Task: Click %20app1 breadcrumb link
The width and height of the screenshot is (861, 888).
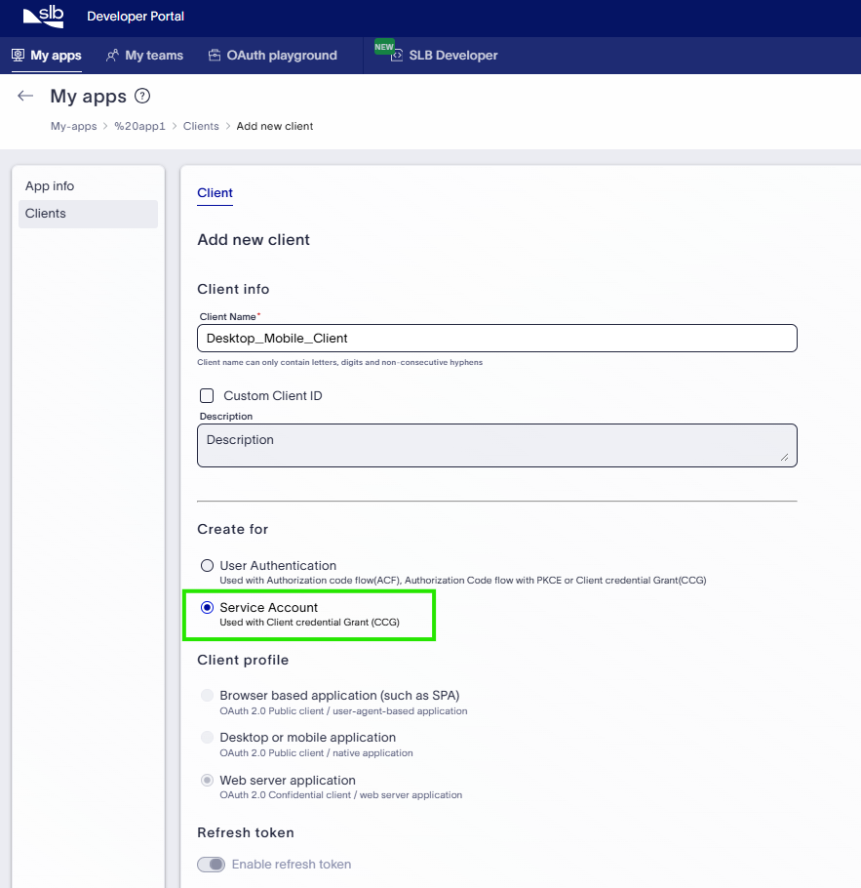Action: coord(139,126)
